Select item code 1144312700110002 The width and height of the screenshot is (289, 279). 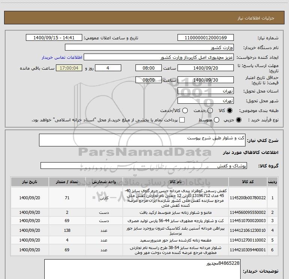[x=248, y=240]
